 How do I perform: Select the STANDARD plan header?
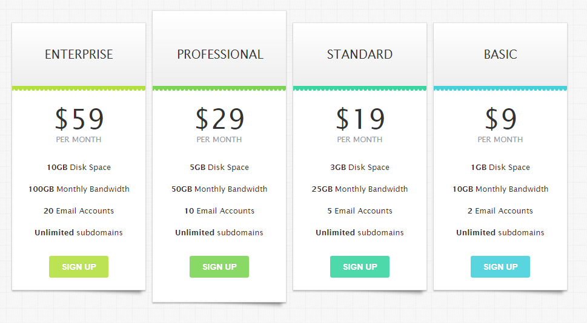pyautogui.click(x=360, y=54)
